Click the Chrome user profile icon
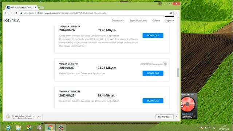 pos(160,3)
